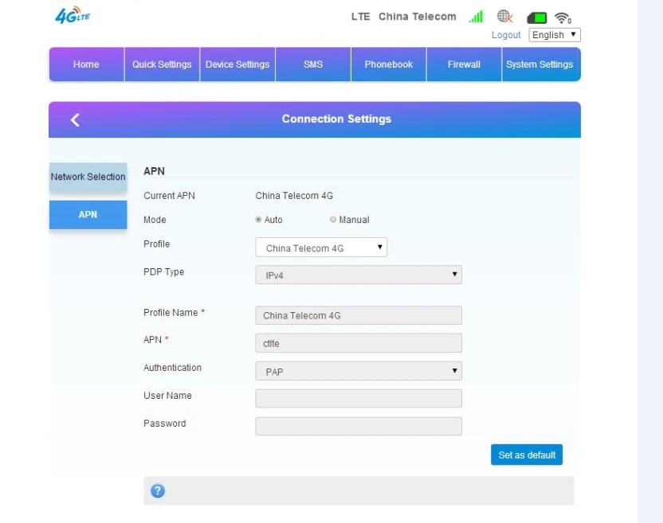Open the Profile dropdown China Telecom 4G

pyautogui.click(x=321, y=248)
